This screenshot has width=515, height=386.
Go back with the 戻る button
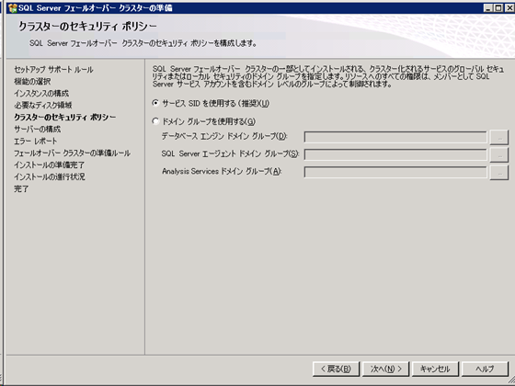336,369
